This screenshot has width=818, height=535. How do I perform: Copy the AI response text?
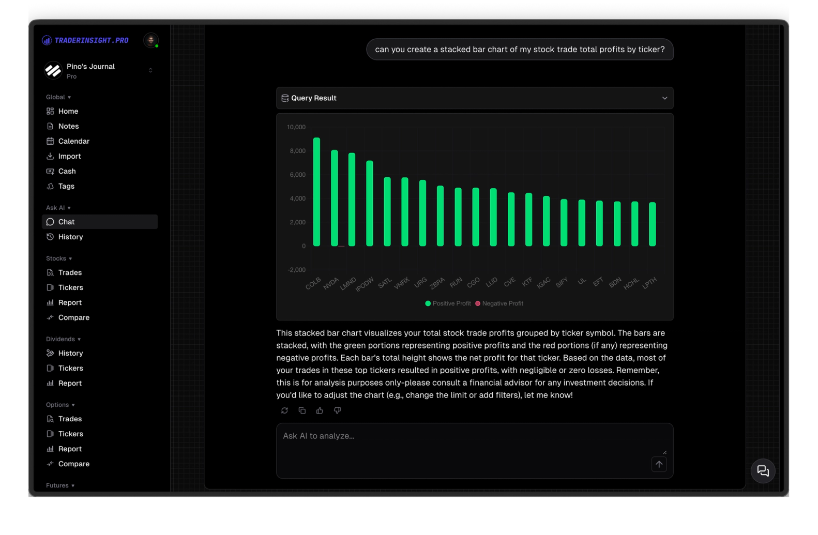click(x=302, y=410)
